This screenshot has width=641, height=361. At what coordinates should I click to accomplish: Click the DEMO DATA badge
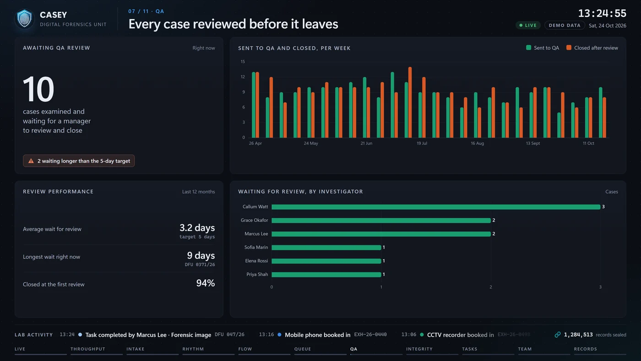(x=565, y=26)
